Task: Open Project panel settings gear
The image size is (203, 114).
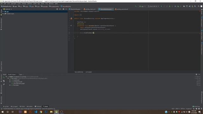Action: (x=63, y=9)
